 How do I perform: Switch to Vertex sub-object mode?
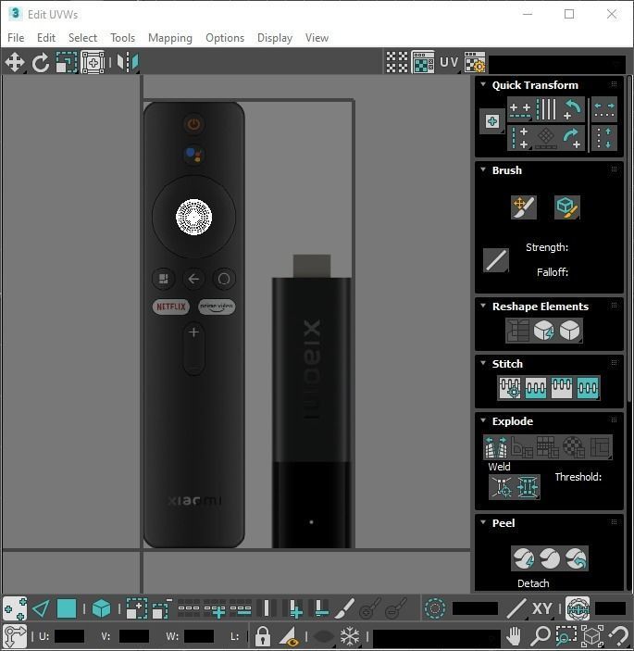pos(15,608)
